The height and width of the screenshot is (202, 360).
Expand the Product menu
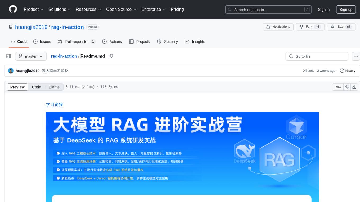tap(34, 9)
